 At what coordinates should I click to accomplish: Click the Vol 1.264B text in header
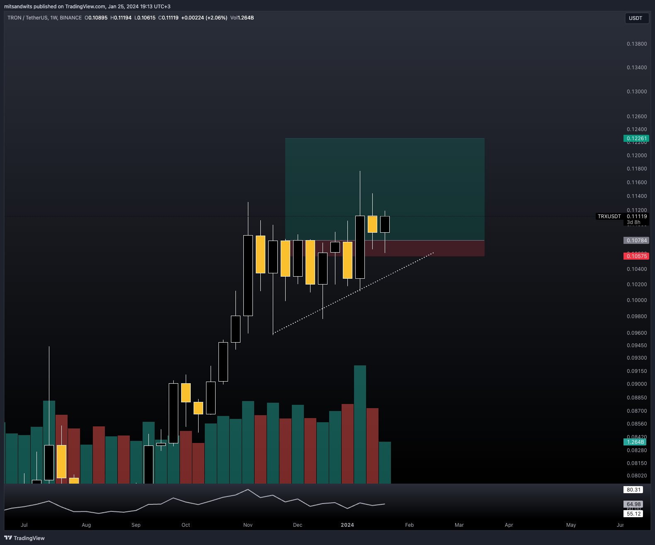pos(242,18)
